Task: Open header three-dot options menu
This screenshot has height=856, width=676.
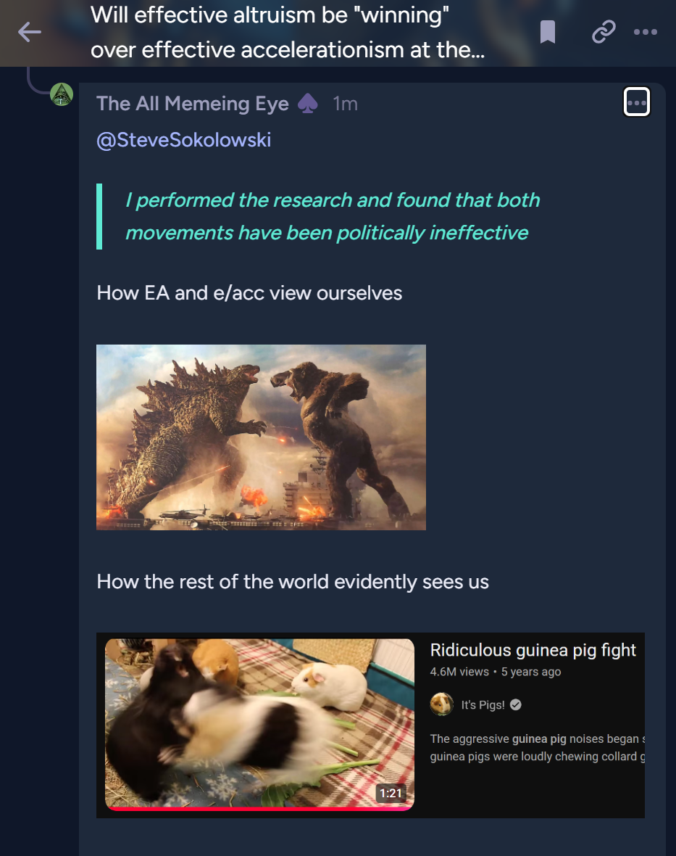Action: (x=646, y=32)
